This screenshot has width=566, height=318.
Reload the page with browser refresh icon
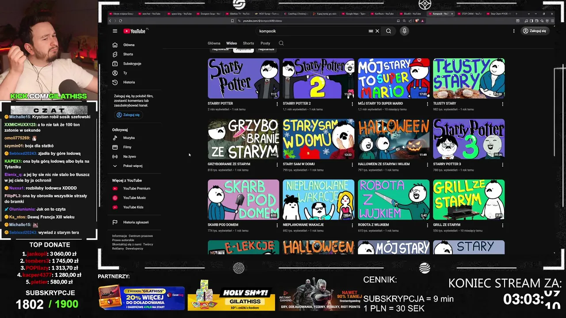tap(120, 21)
